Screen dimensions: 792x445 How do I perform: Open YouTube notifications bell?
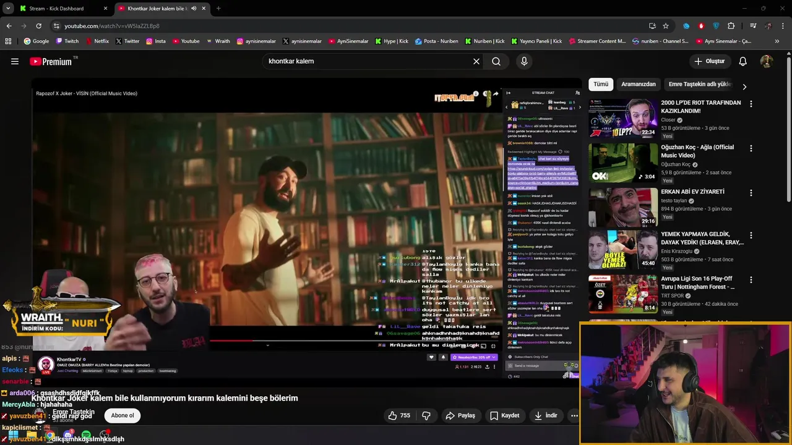click(743, 61)
